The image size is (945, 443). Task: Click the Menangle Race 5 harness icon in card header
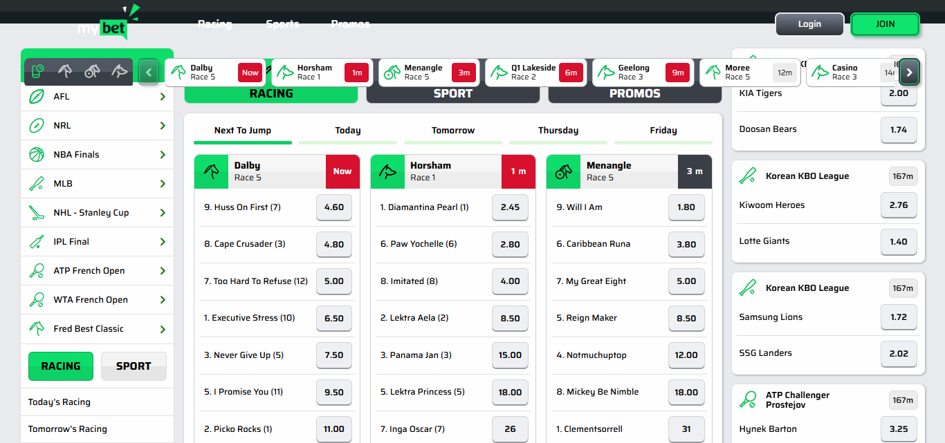564,171
